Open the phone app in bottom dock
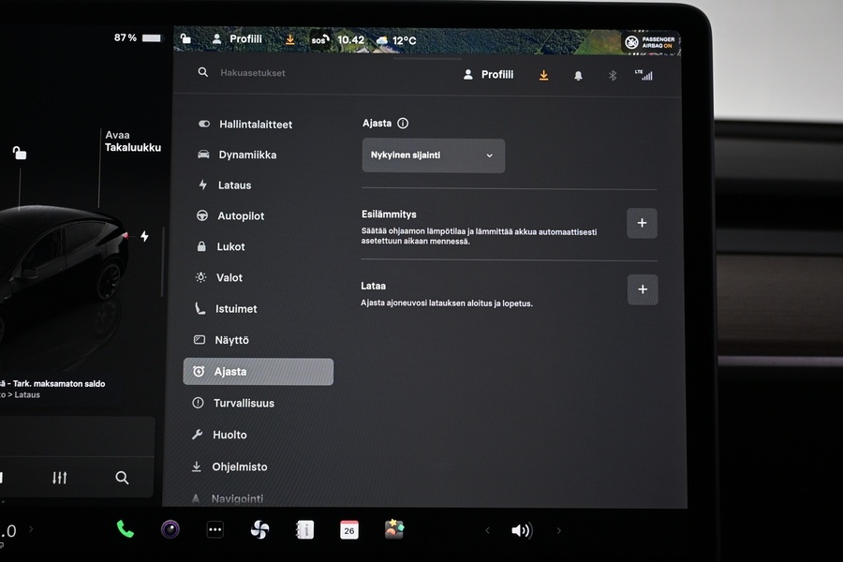 click(x=125, y=529)
